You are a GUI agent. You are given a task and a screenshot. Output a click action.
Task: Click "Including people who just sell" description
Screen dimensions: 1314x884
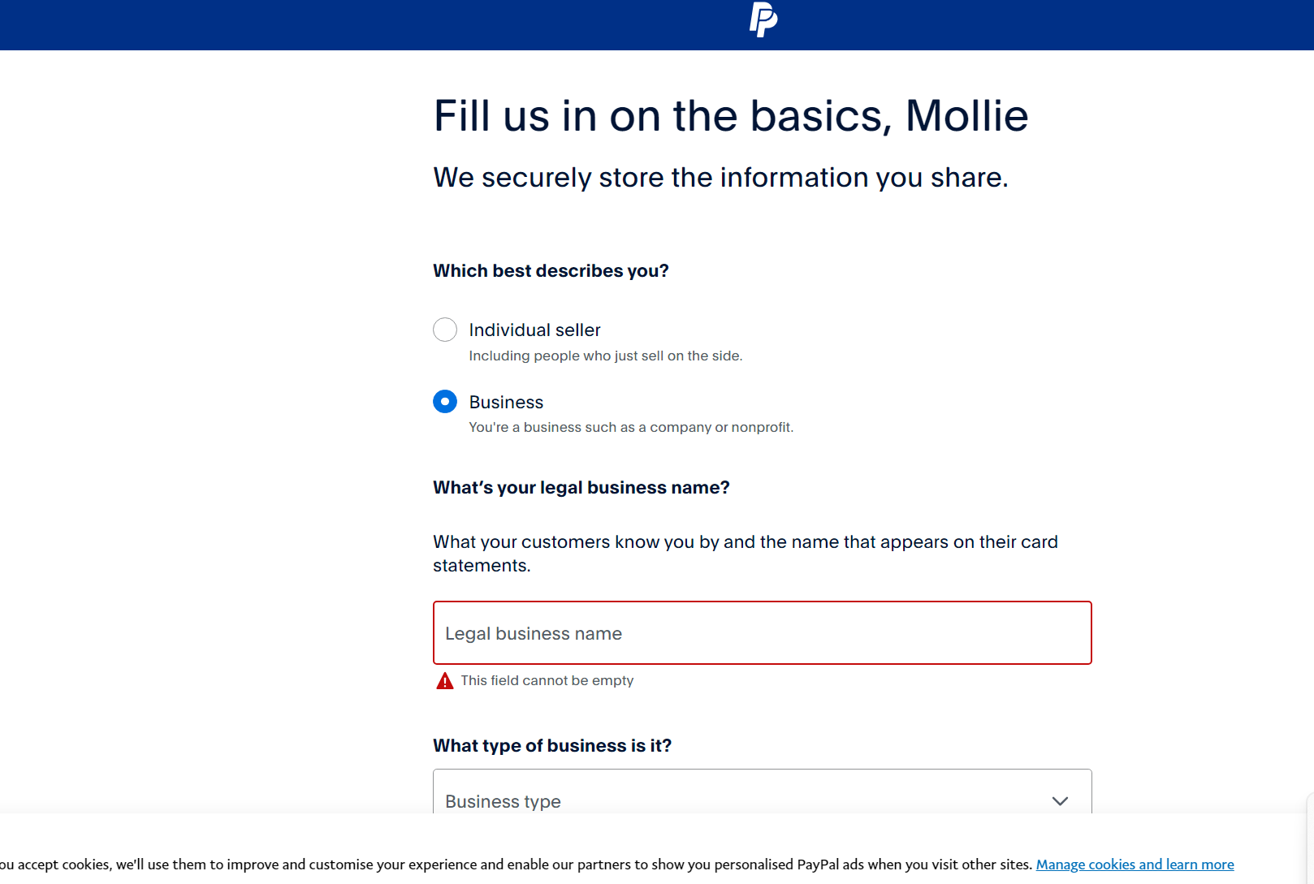tap(605, 356)
